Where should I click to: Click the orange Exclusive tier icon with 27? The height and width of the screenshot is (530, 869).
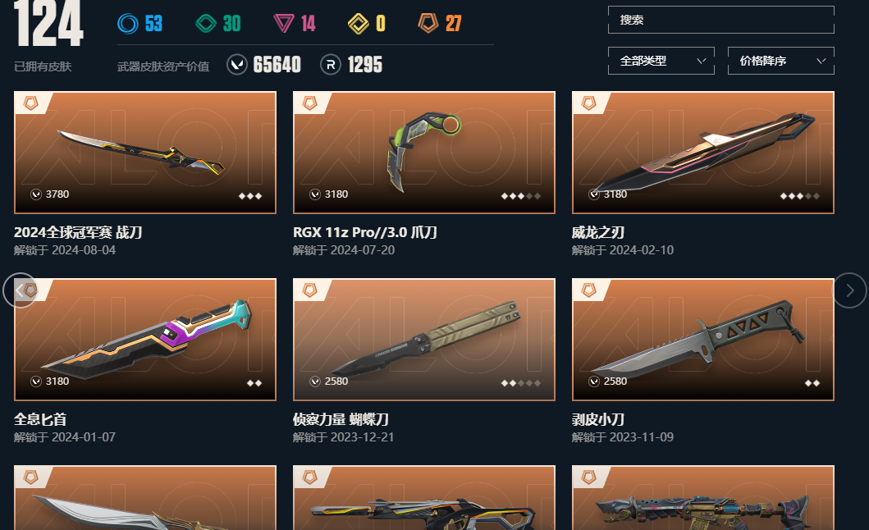coord(428,23)
